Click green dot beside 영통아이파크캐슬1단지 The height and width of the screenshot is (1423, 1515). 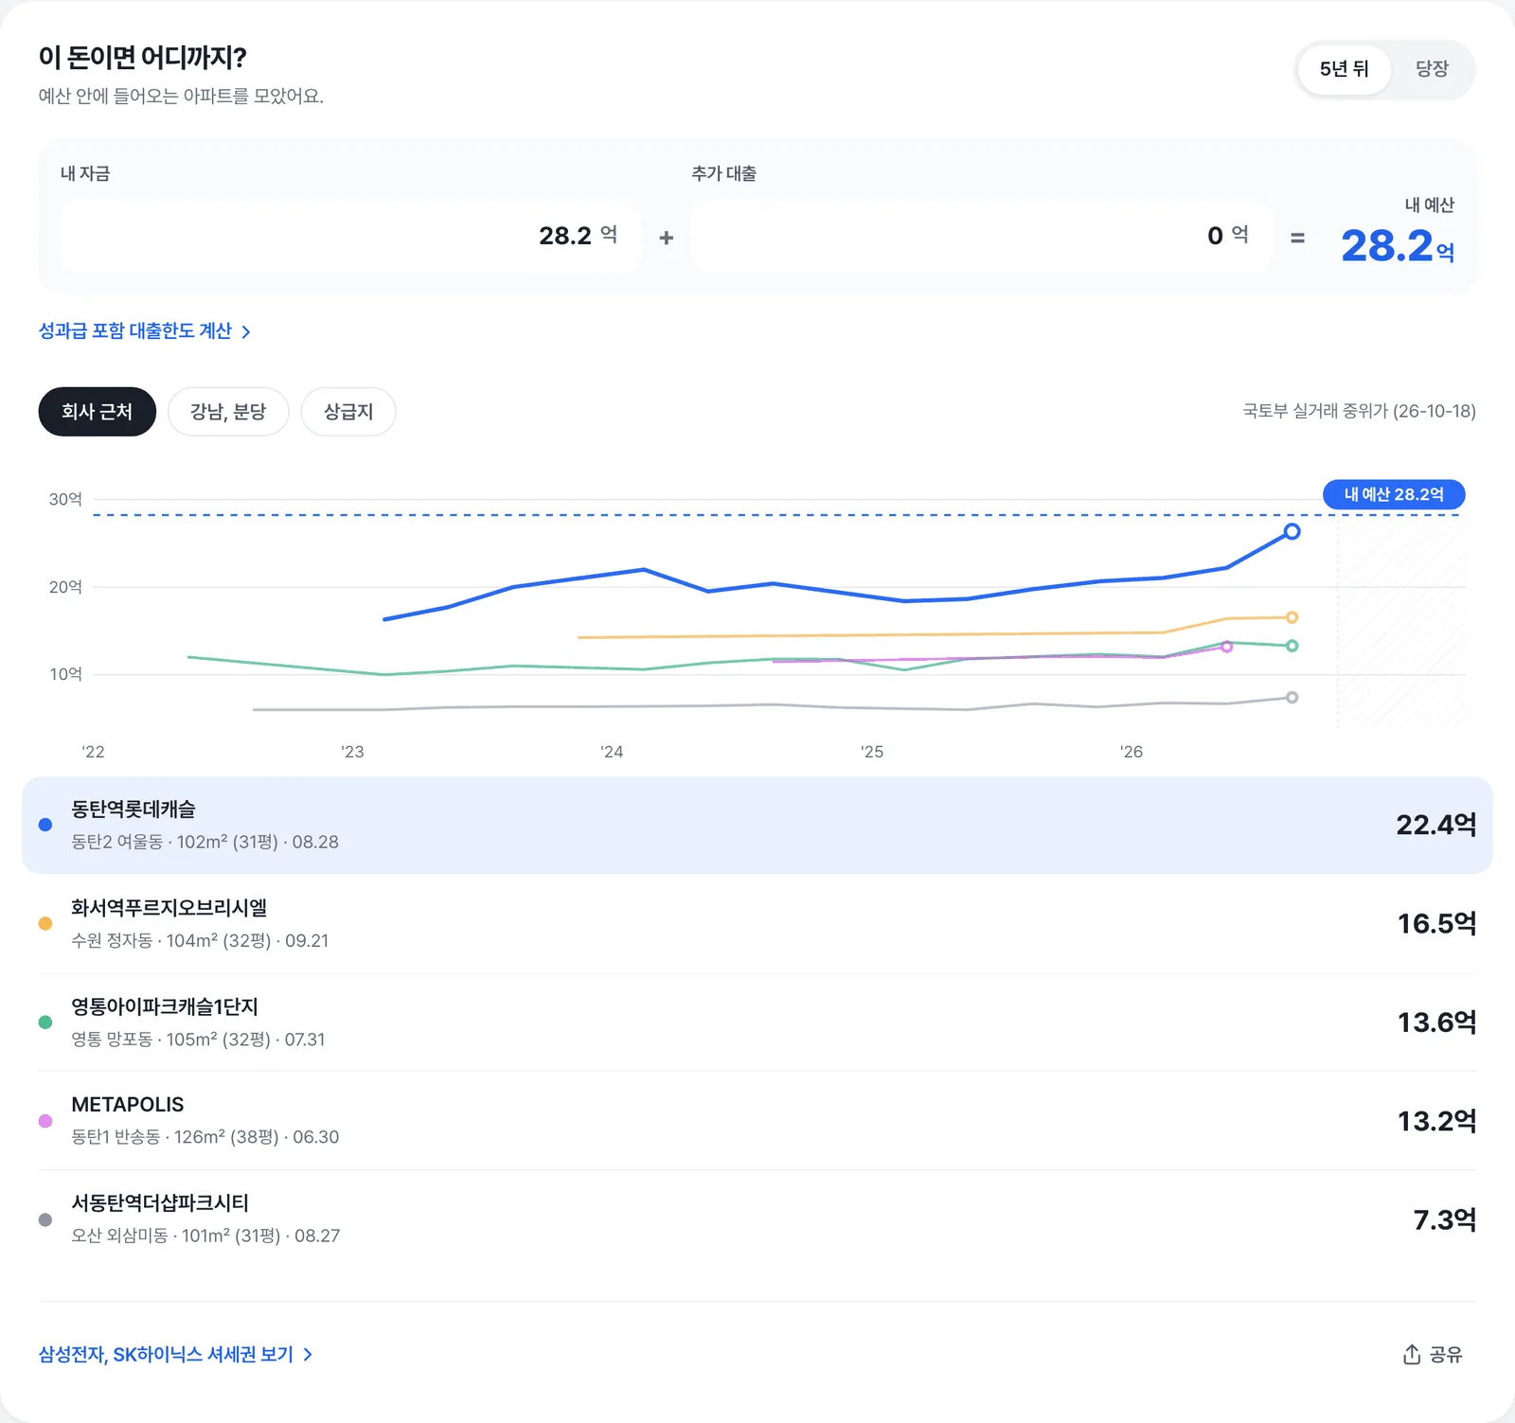pos(45,1022)
